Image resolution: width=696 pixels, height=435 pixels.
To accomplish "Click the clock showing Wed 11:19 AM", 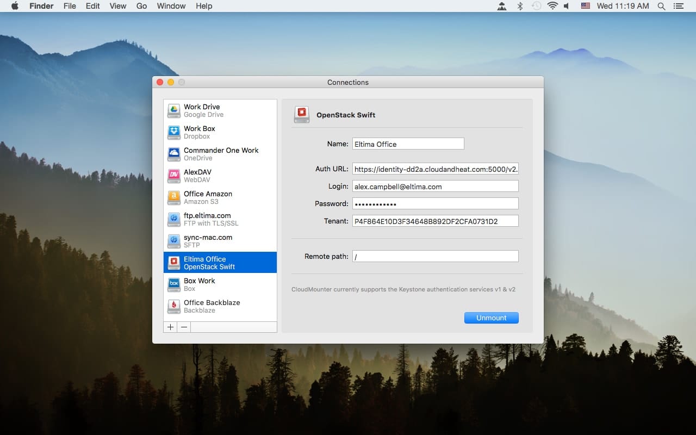I will [623, 6].
